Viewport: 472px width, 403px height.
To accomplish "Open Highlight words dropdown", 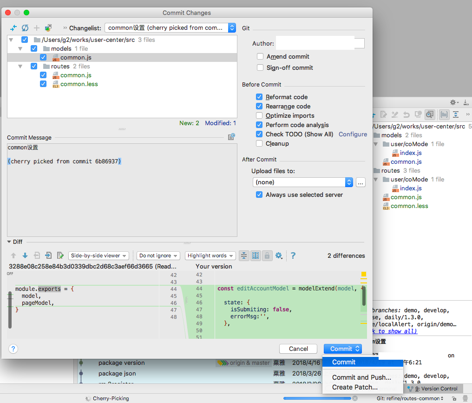I will coord(210,255).
